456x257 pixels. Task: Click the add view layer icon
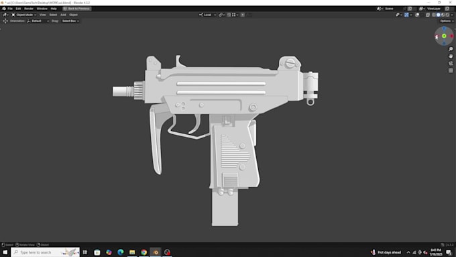click(x=447, y=9)
